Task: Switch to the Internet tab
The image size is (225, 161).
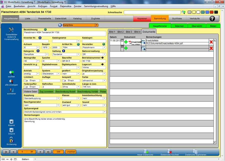Action: coord(179,26)
